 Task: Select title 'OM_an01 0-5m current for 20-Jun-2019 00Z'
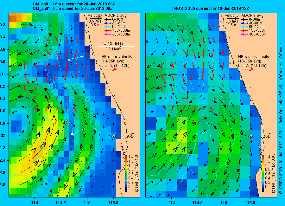(74, 4)
